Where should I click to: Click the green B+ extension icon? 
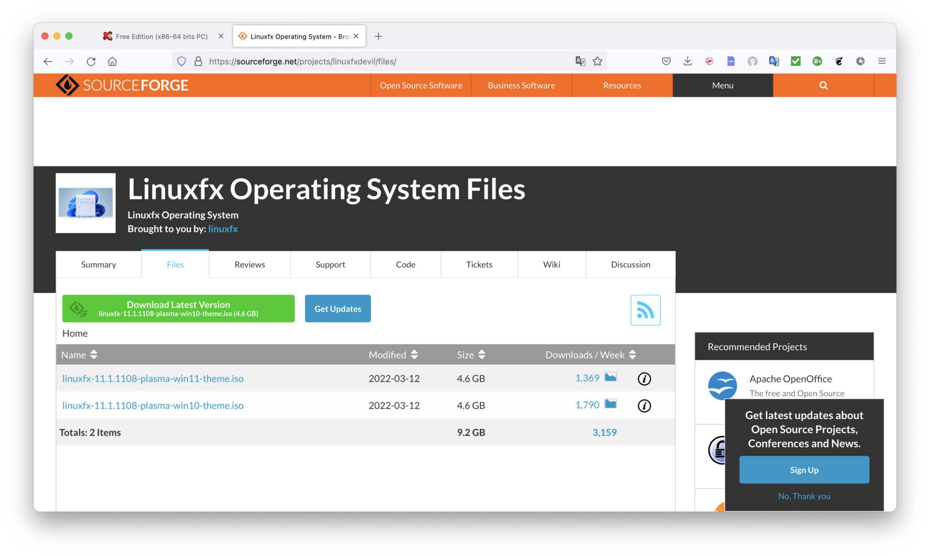click(x=817, y=61)
